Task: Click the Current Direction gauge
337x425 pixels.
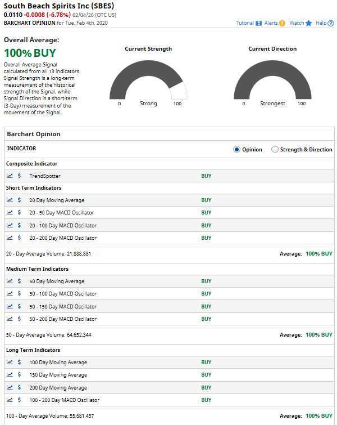Action: pyautogui.click(x=272, y=80)
